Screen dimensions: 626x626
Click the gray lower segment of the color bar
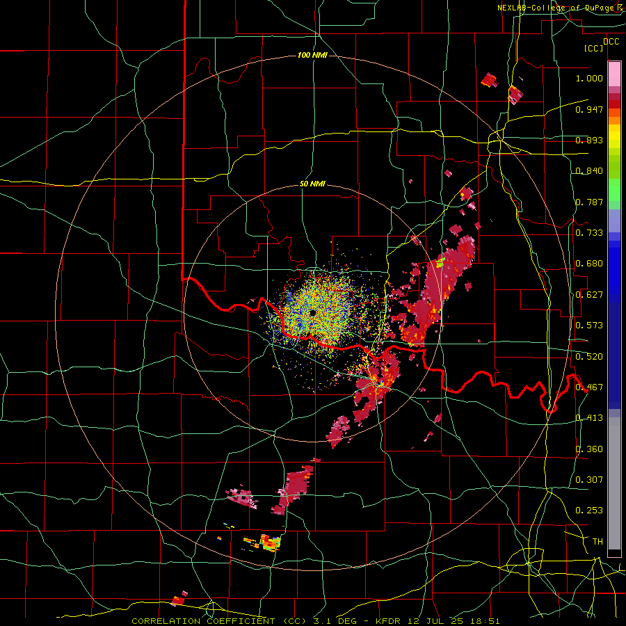[x=614, y=483]
